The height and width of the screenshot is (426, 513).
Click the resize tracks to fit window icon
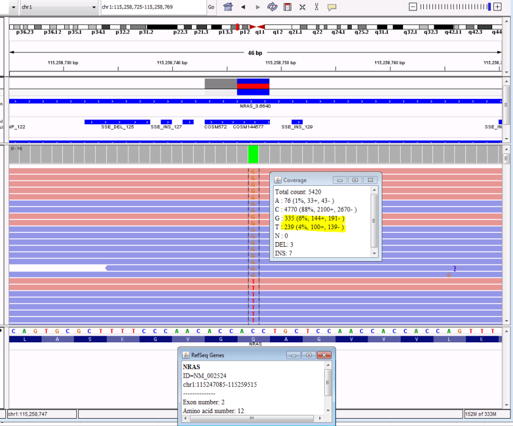click(x=302, y=7)
